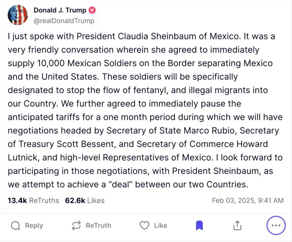Select the upload arrow icon beside the bookmark
Screen dimensions: 292x242
(238, 226)
